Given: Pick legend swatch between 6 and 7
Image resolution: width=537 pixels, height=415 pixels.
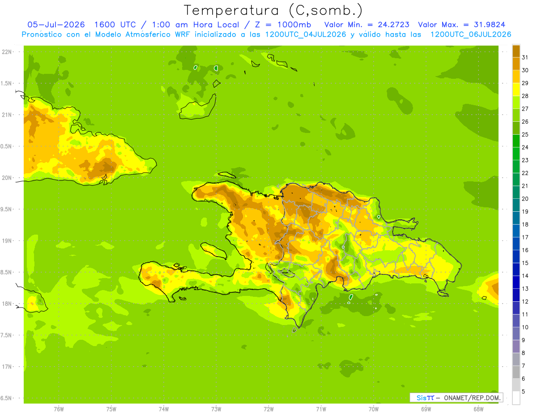Looking at the screenshot, I should click(516, 372).
